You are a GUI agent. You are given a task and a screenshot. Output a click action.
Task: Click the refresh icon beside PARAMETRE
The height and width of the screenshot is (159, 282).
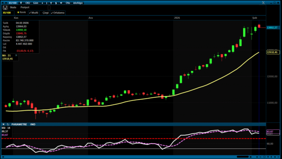pos(8,124)
